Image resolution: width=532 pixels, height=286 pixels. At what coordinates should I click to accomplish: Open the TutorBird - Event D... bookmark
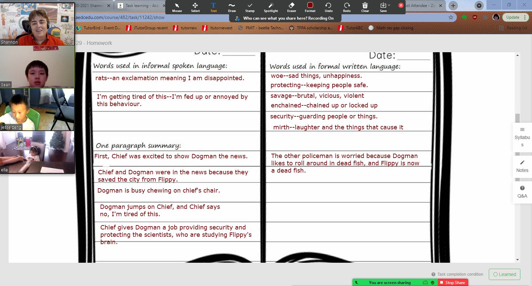[x=99, y=28]
